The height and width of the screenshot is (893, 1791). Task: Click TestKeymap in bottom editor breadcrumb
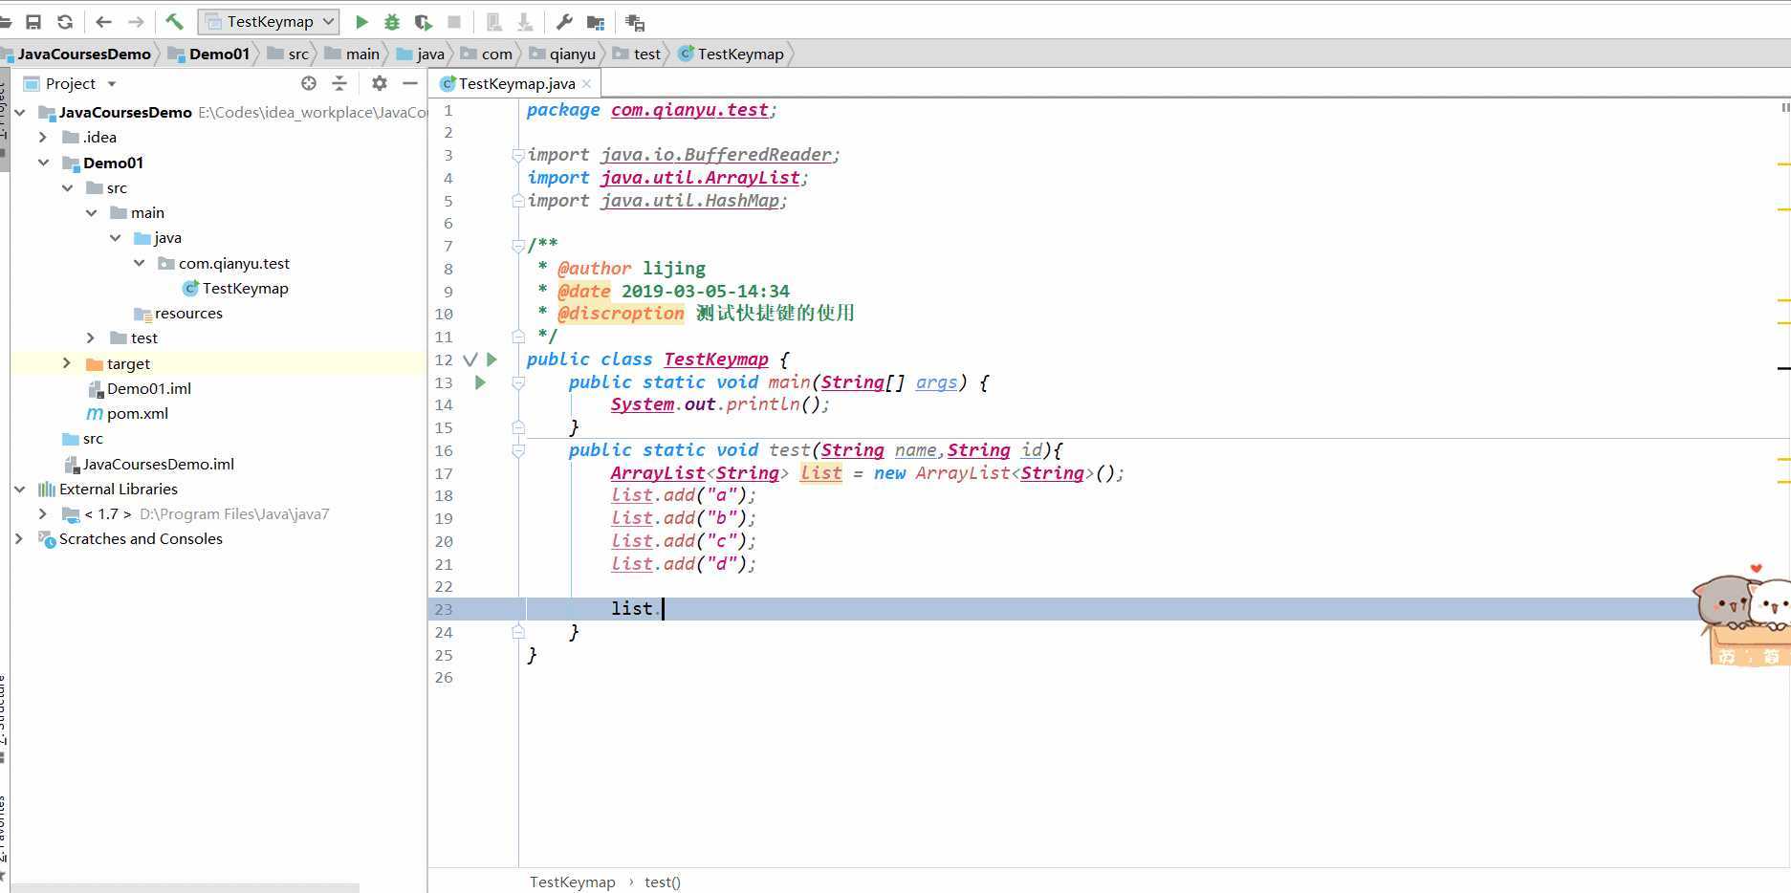point(572,882)
